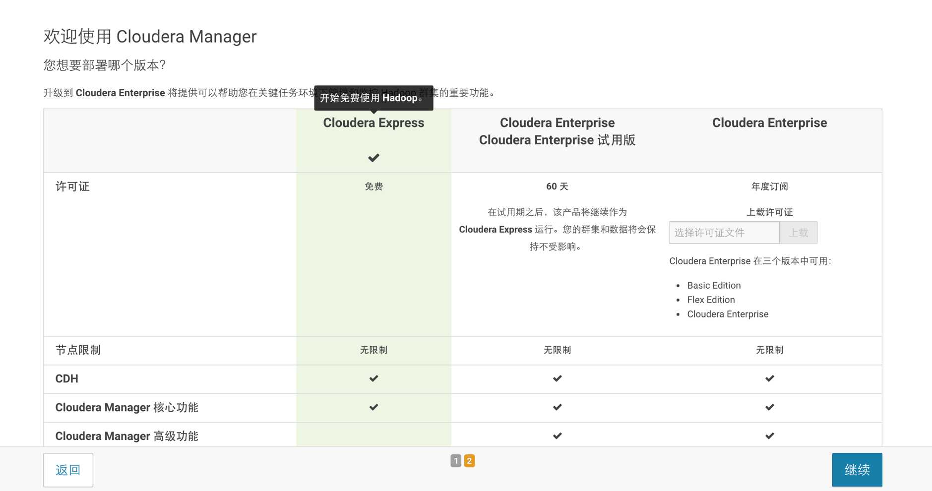Click 'Cloudera Enterprise 在三个版本中可用' text
The width and height of the screenshot is (932, 491).
click(x=750, y=261)
